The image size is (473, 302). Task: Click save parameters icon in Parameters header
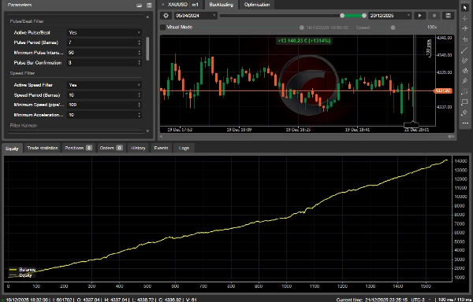(x=149, y=6)
